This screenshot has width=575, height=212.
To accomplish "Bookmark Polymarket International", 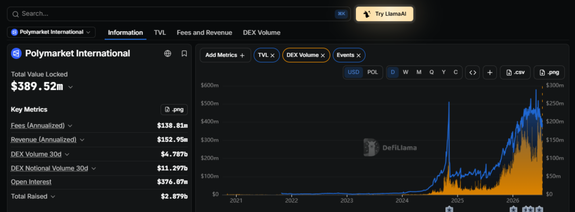I will click(x=184, y=53).
